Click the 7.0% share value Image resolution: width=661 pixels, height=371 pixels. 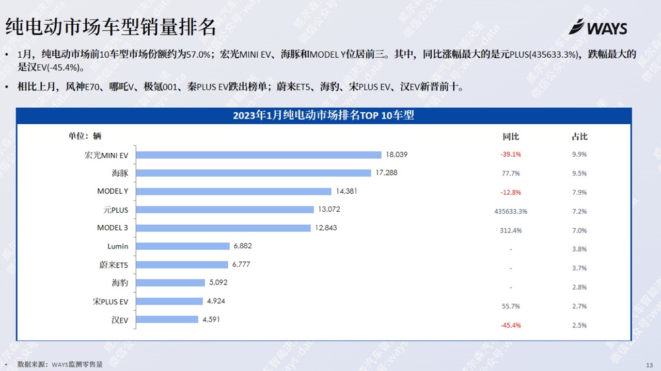pos(579,230)
